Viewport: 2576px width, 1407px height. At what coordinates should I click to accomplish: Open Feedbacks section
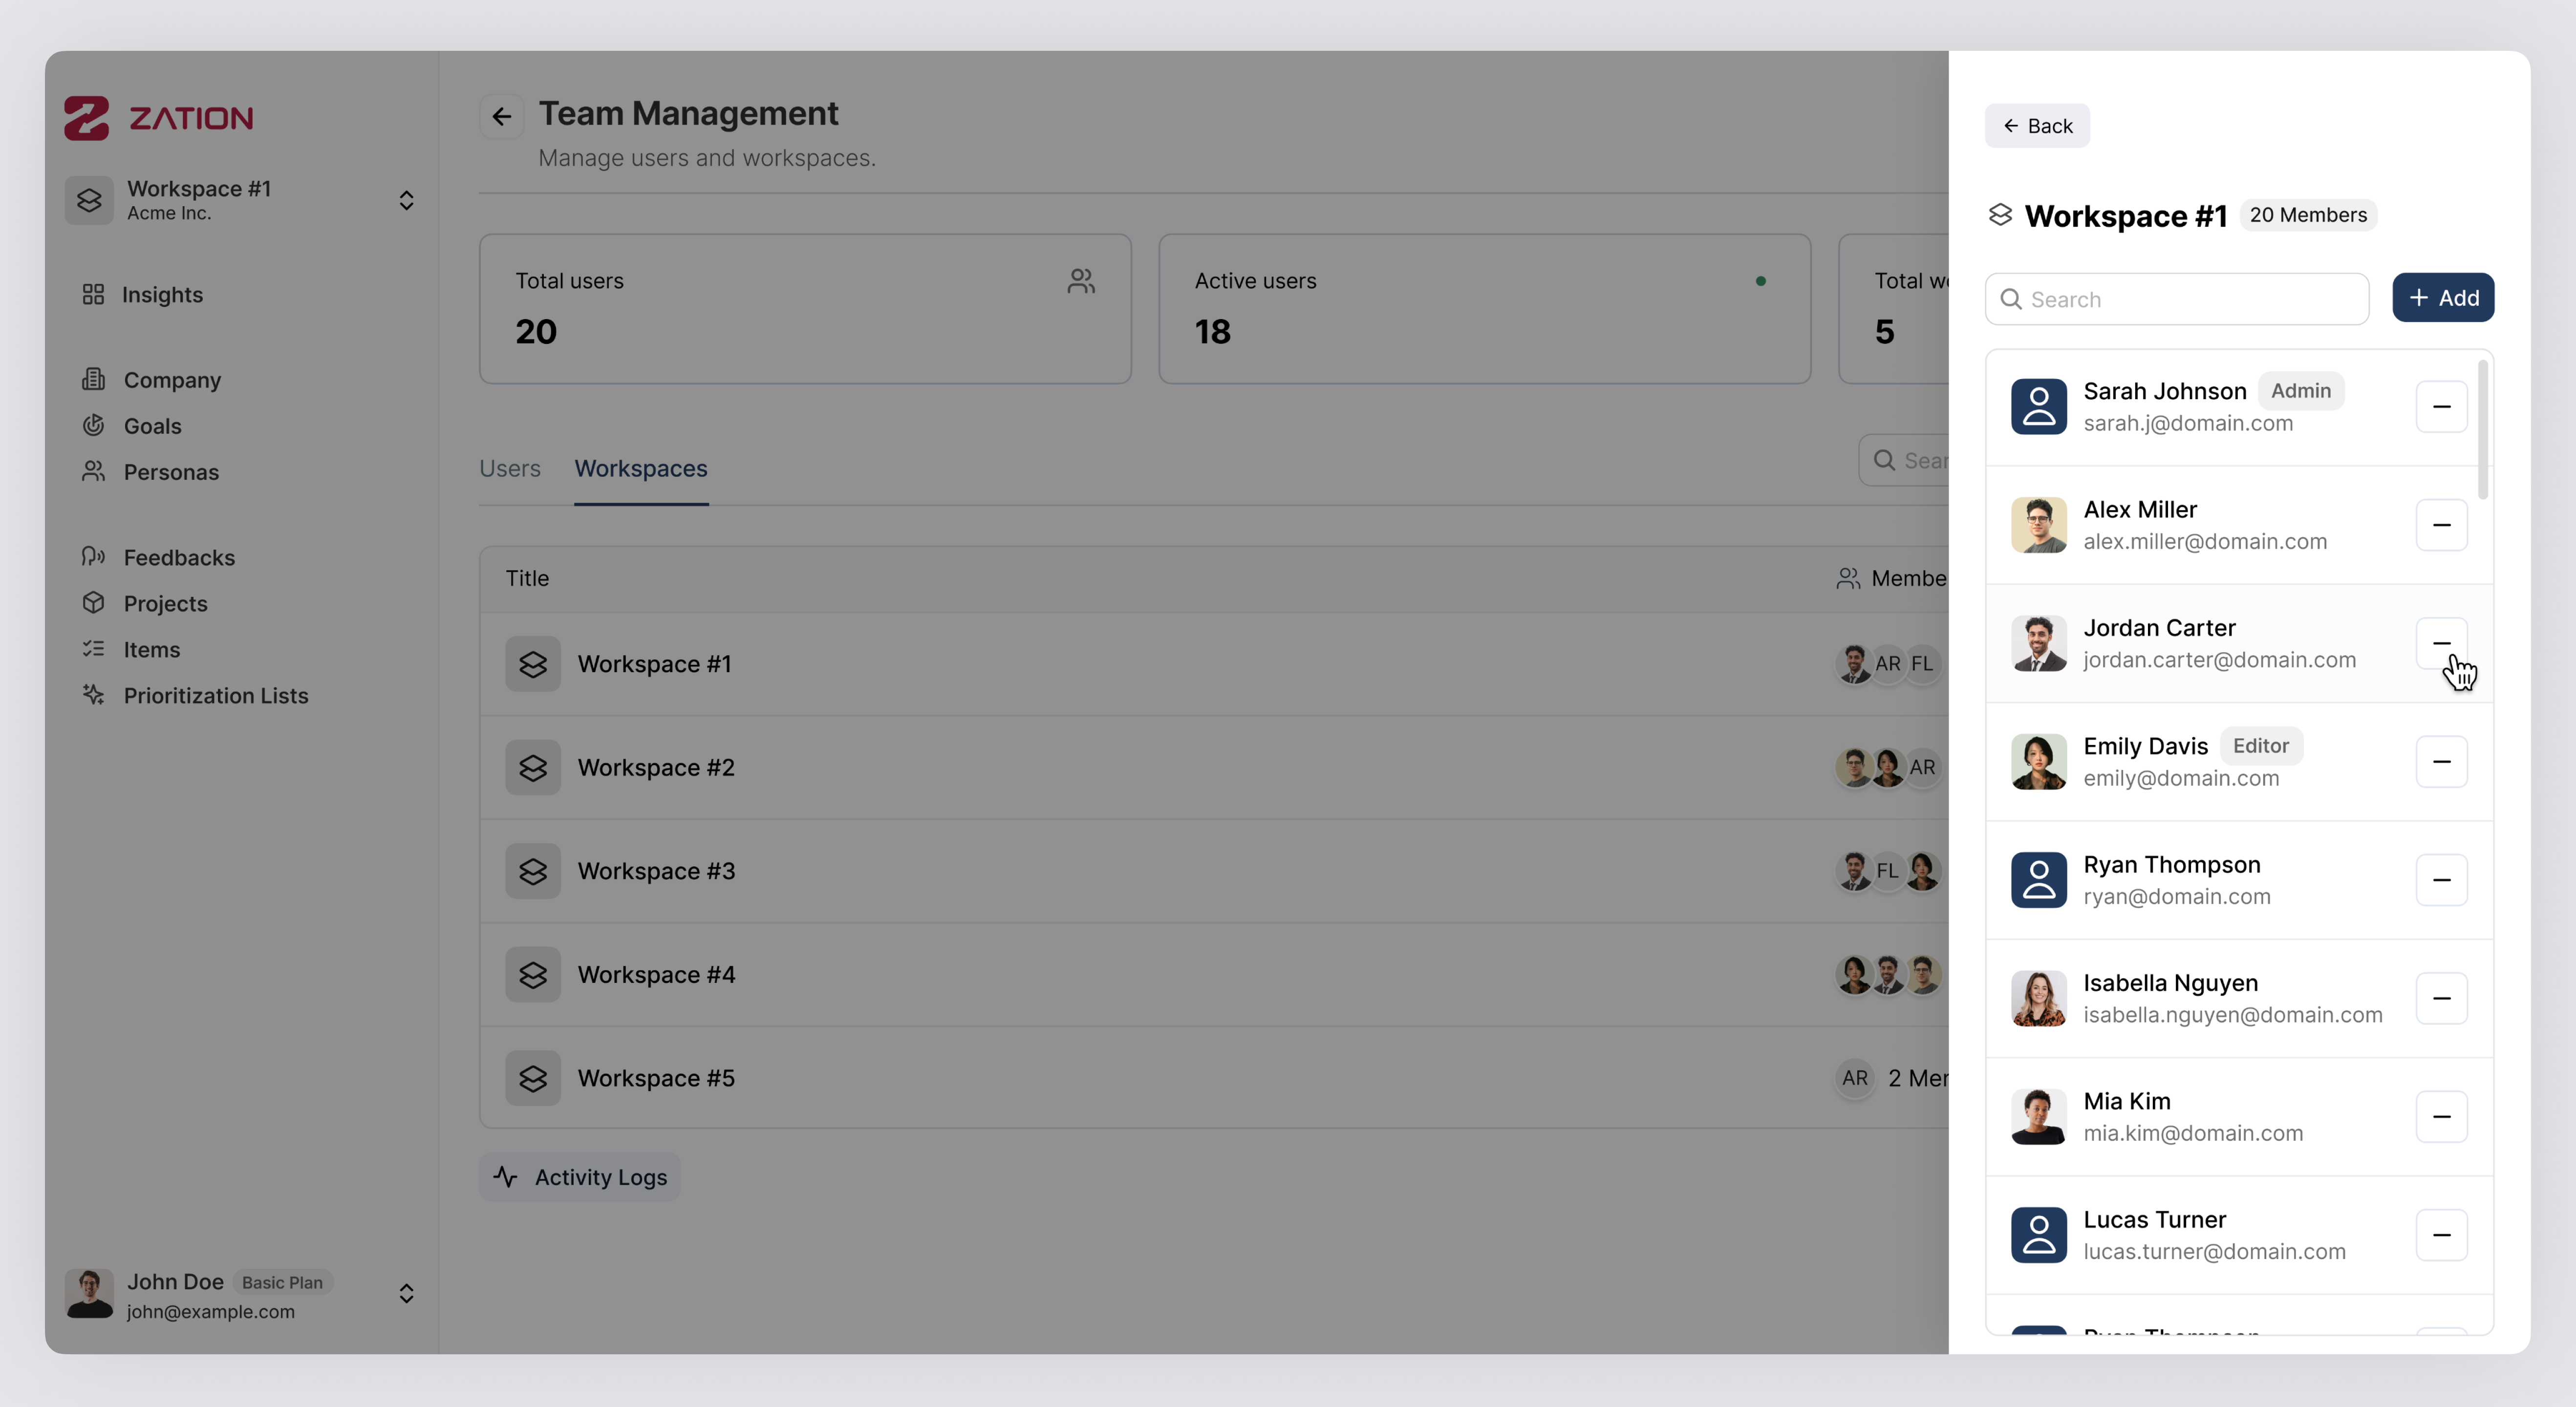pos(179,557)
